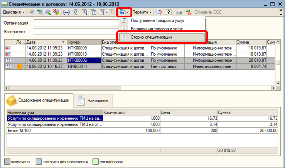
Task: Click the Filter and sort icon
Action: pyautogui.click(x=85, y=12)
